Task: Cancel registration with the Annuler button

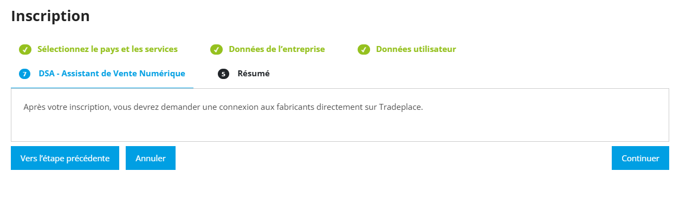Action: tap(151, 158)
